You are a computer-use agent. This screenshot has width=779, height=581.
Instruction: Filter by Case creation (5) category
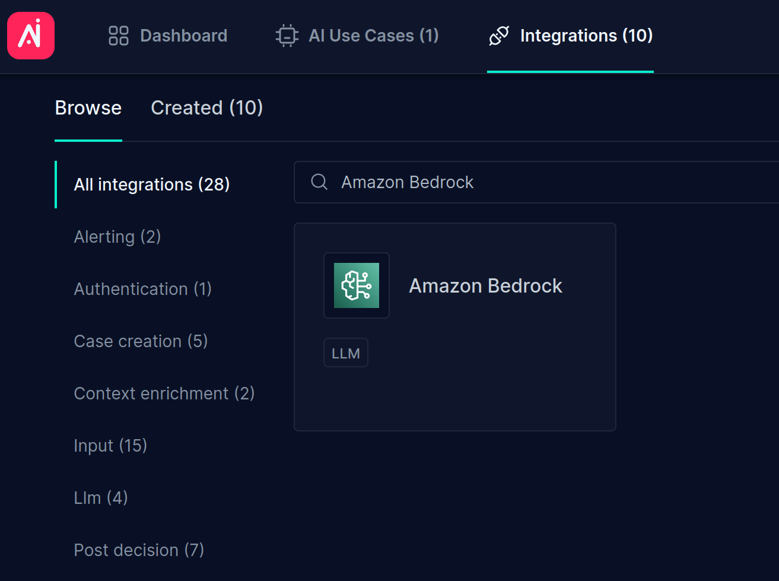click(x=141, y=341)
